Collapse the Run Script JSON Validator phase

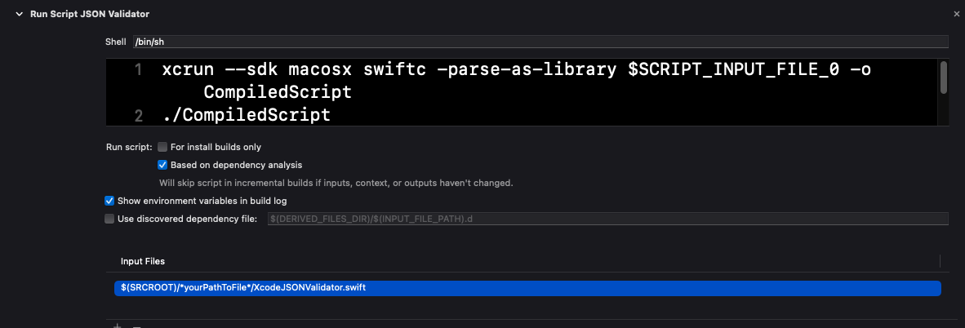pyautogui.click(x=21, y=14)
